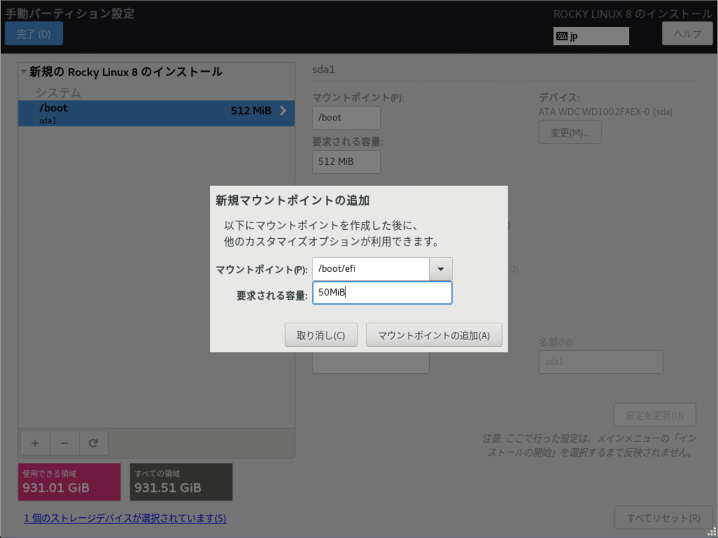Screen dimensions: 718x538
Task: Click the sda1 name input field
Action: (600, 362)
